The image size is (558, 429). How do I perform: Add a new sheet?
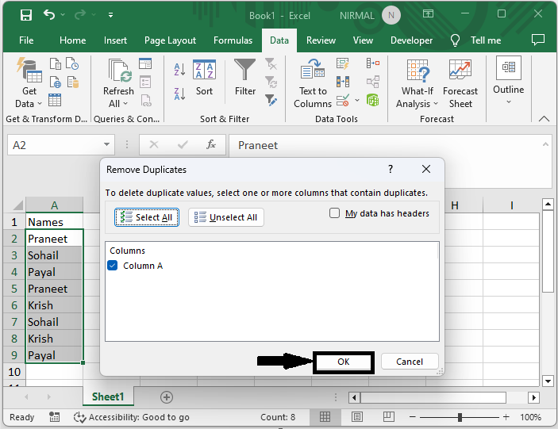[167, 397]
